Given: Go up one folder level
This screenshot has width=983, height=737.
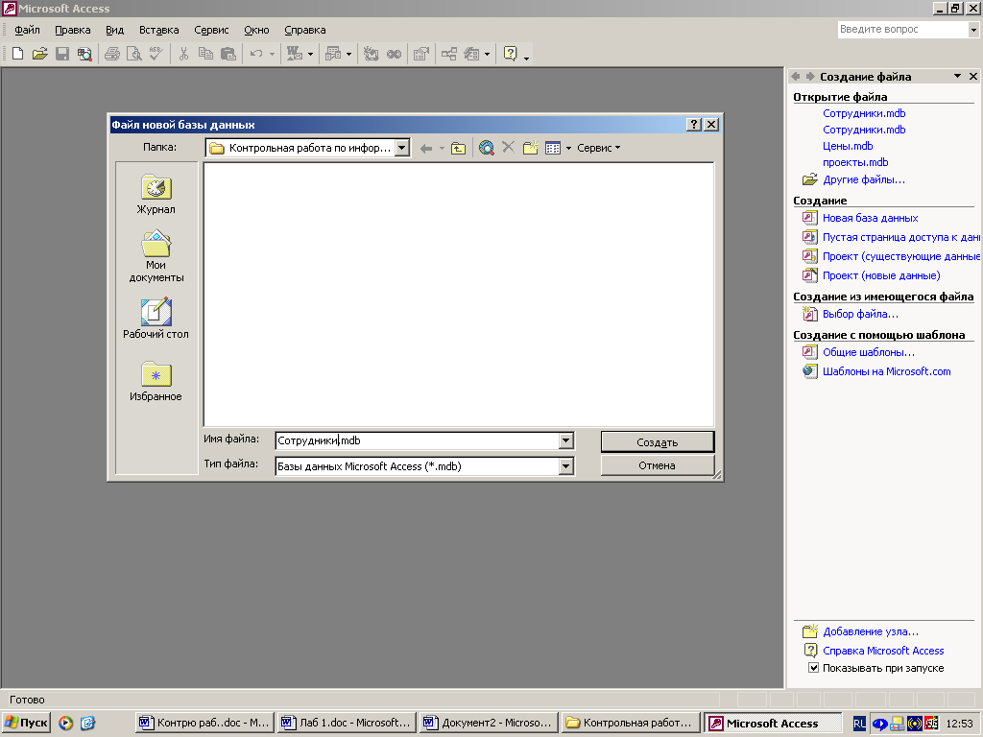Looking at the screenshot, I should click(x=459, y=148).
